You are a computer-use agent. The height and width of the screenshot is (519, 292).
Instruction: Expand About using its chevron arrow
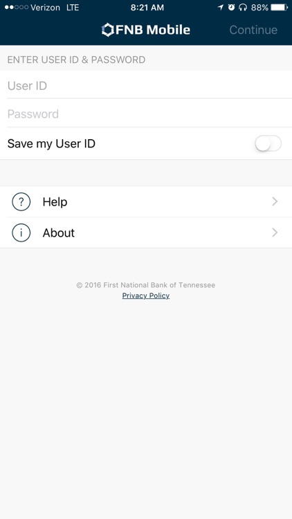(x=275, y=233)
